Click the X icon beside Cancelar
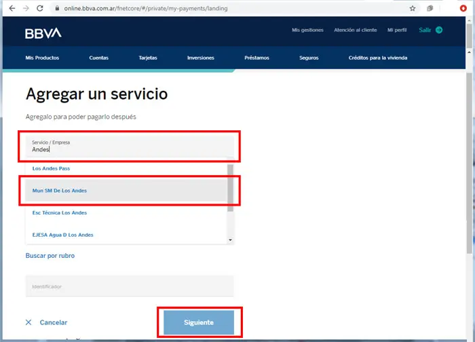 (28, 322)
